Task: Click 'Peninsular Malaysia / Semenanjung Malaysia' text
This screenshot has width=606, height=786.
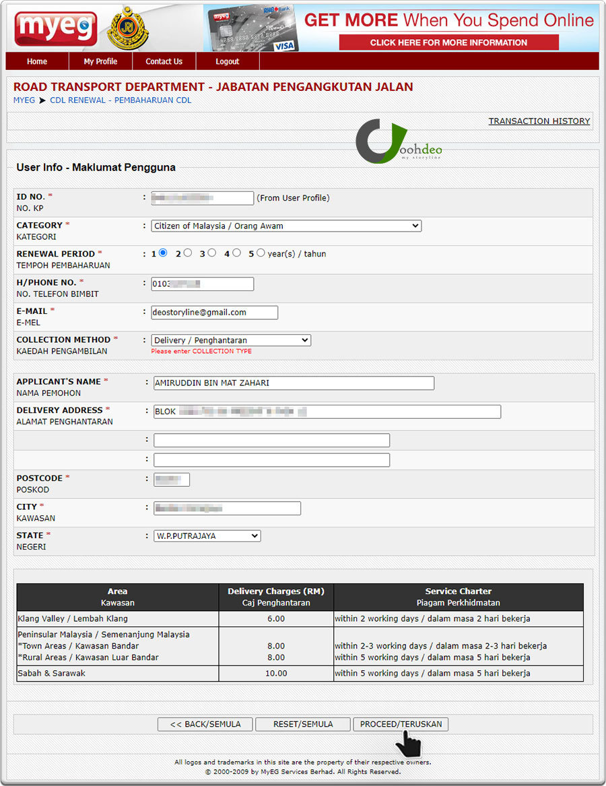Action: pos(104,634)
